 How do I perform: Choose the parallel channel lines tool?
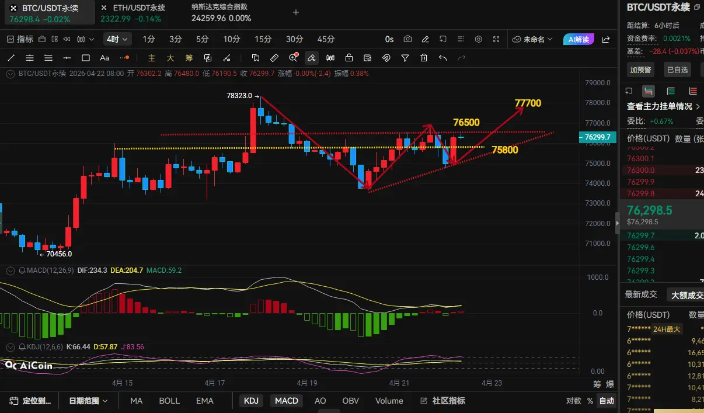[x=30, y=58]
